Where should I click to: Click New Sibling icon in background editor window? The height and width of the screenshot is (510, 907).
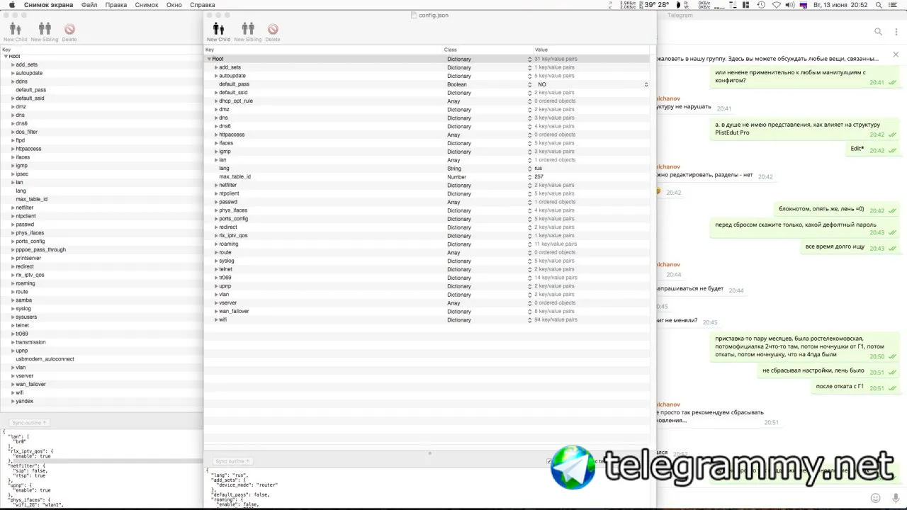[x=45, y=29]
